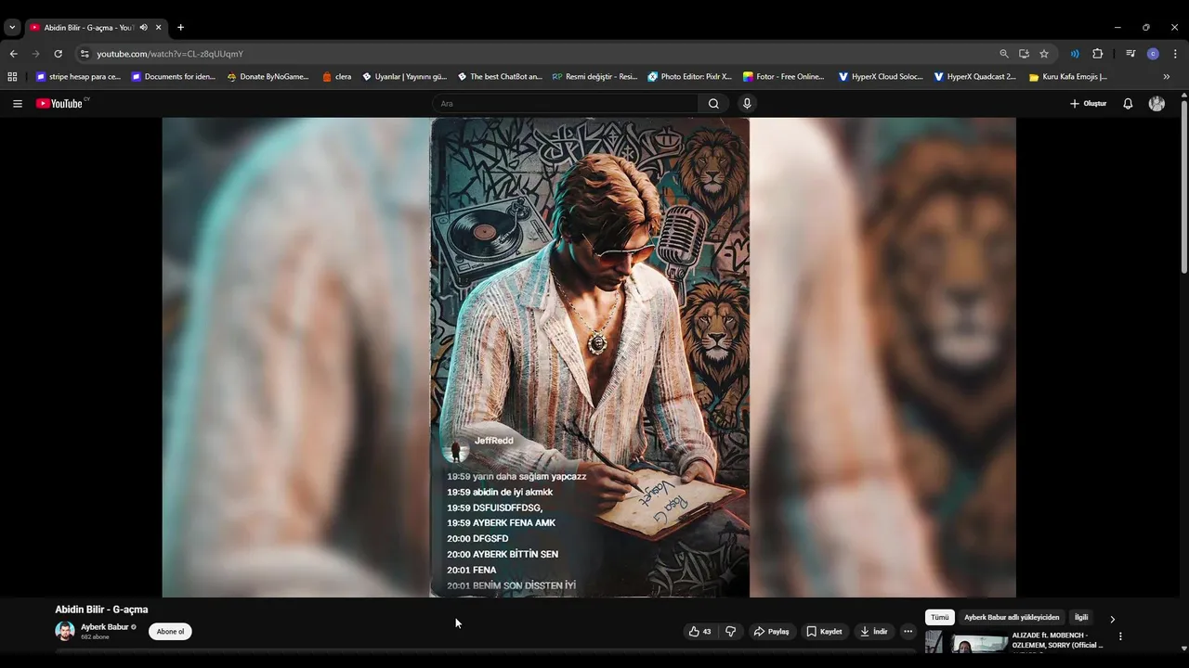Open ALIZADE ft. MOBENCH suggested video thumbnail
Screen dimensions: 1189x668
point(966,641)
